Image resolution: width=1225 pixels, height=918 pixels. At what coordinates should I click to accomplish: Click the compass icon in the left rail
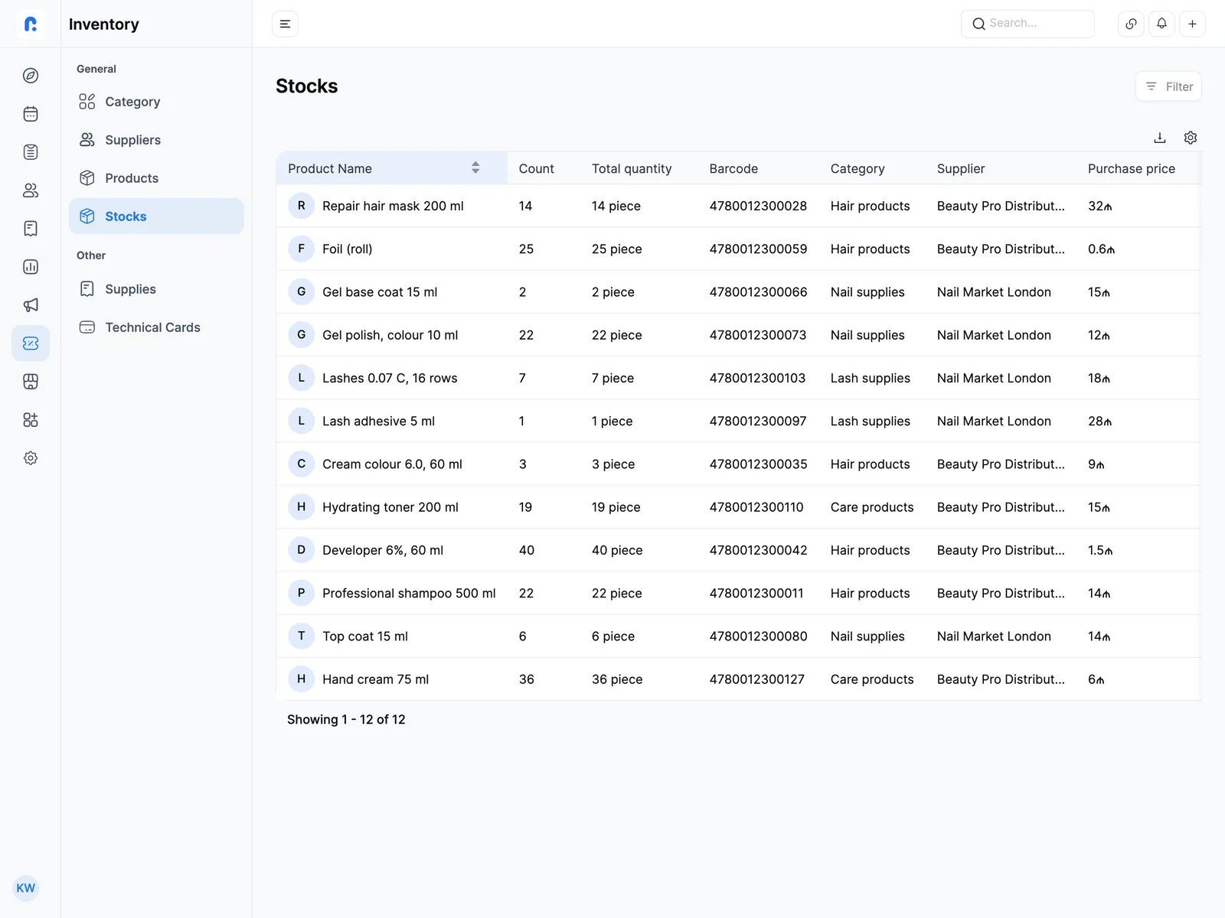click(31, 76)
